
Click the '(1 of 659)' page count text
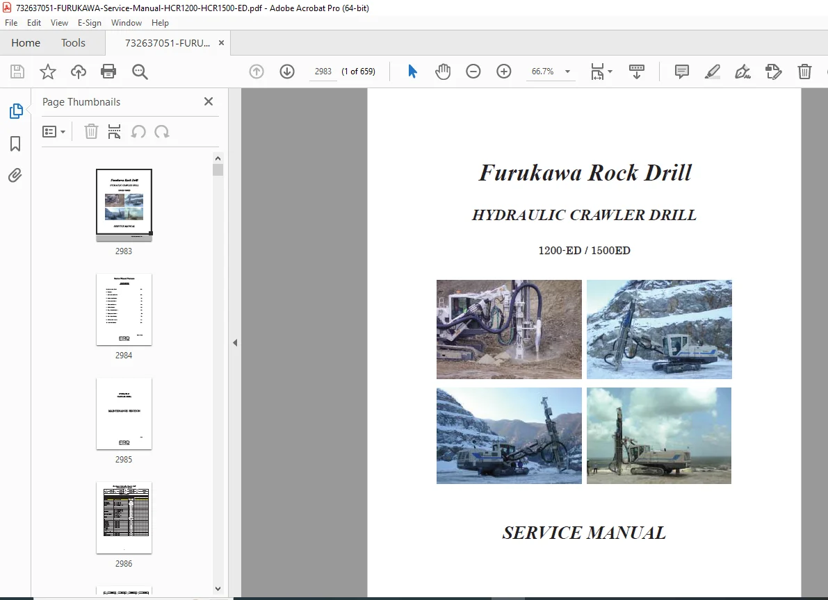(359, 72)
